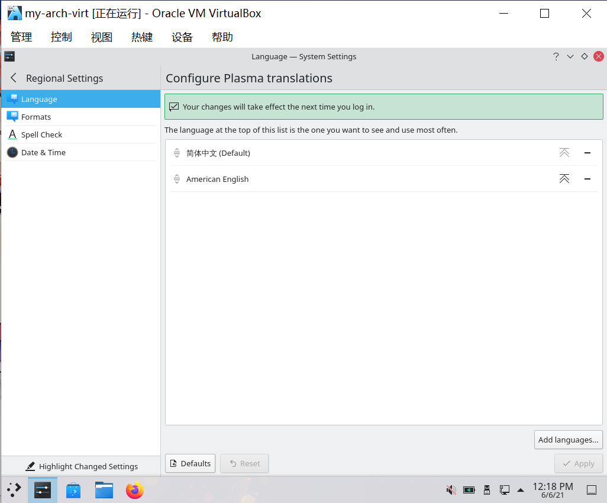Image resolution: width=607 pixels, height=503 pixels.
Task: Click the battery charging tray icon
Action: pos(469,490)
